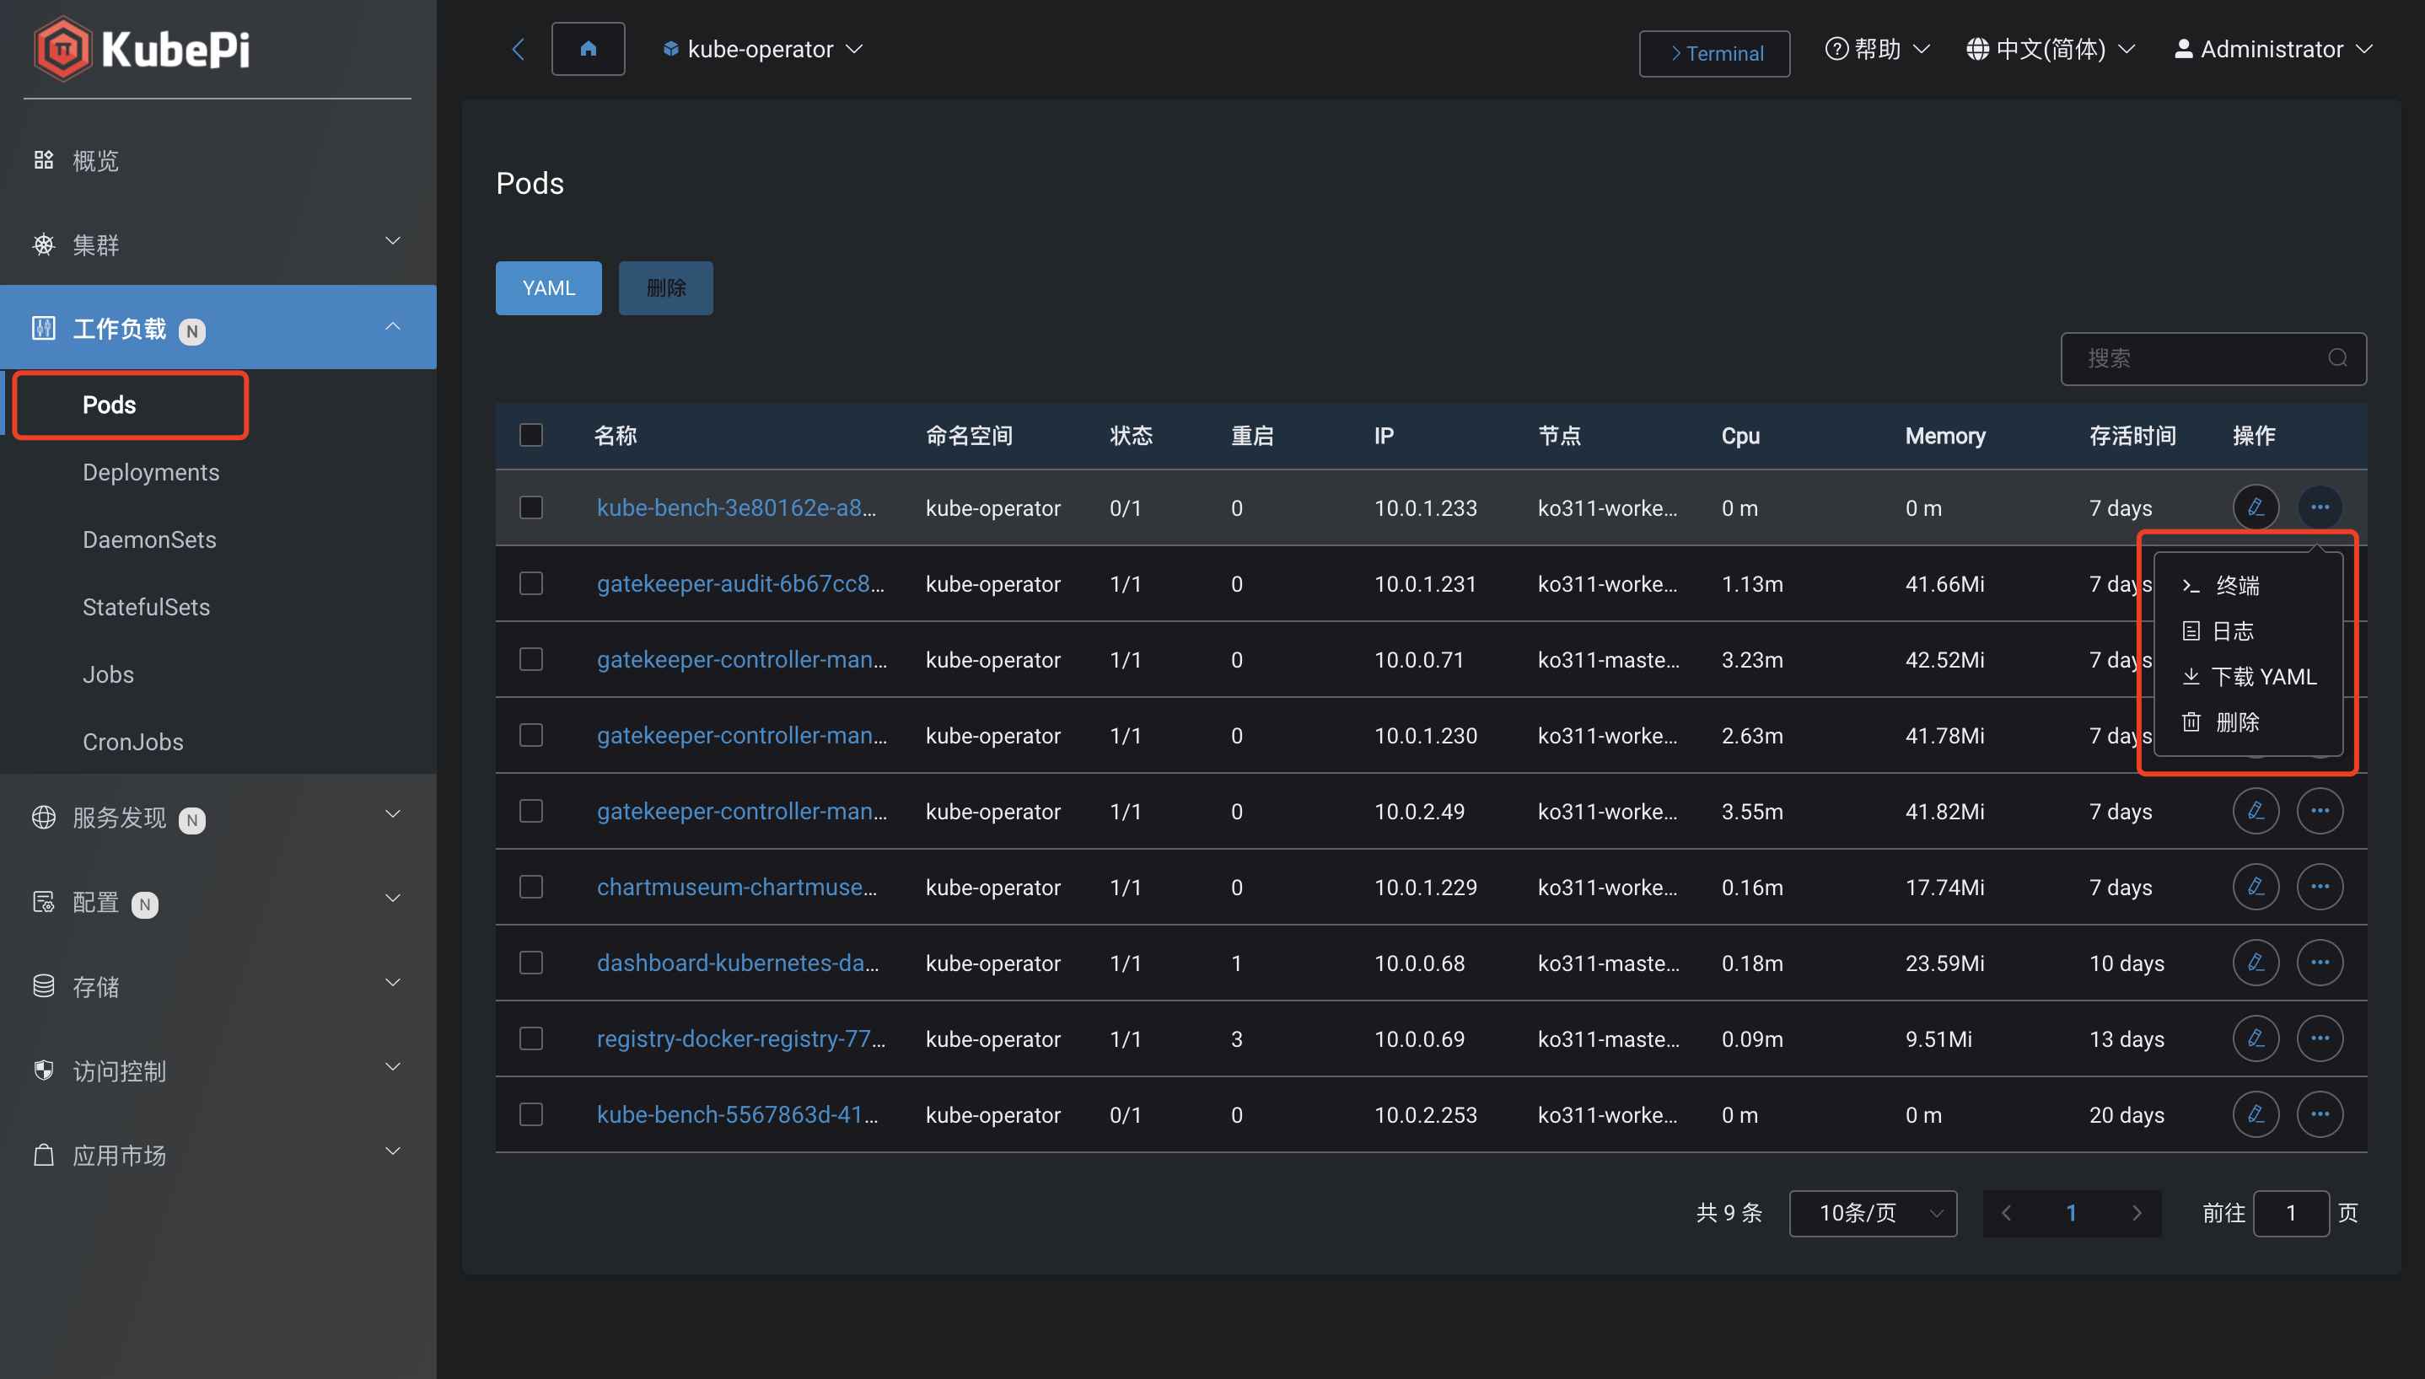Click the KubePi logo
The image size is (2425, 1379).
tap(141, 48)
